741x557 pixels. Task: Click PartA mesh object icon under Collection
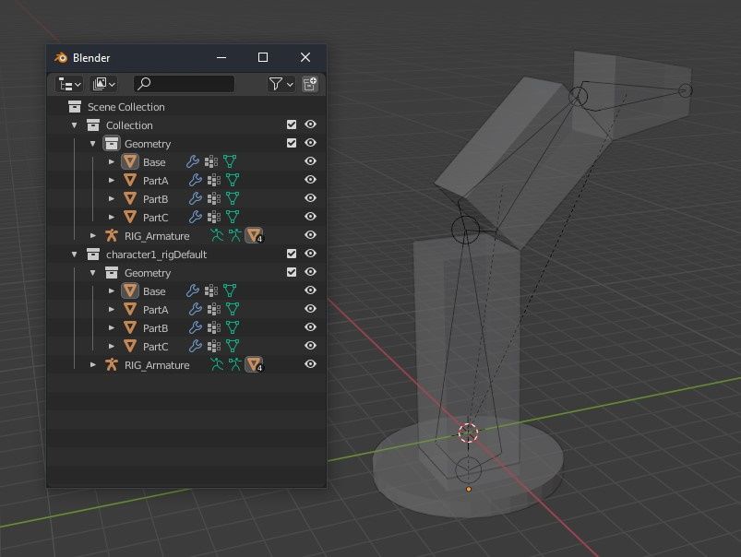tap(130, 180)
